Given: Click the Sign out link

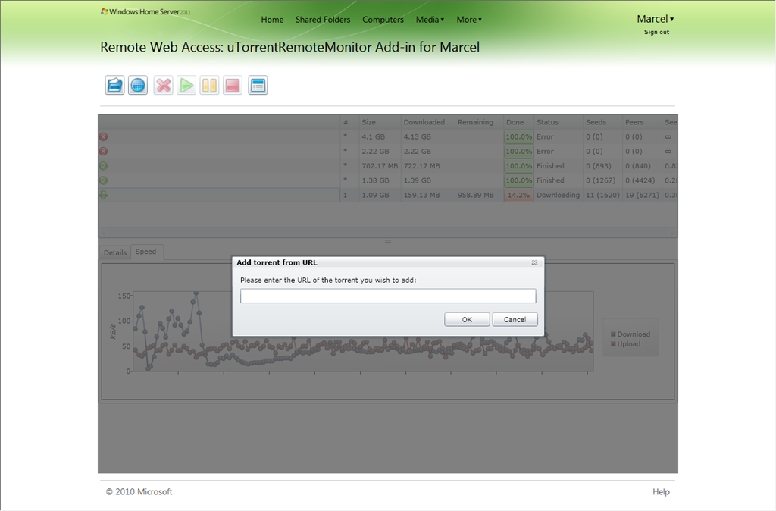Looking at the screenshot, I should (656, 32).
